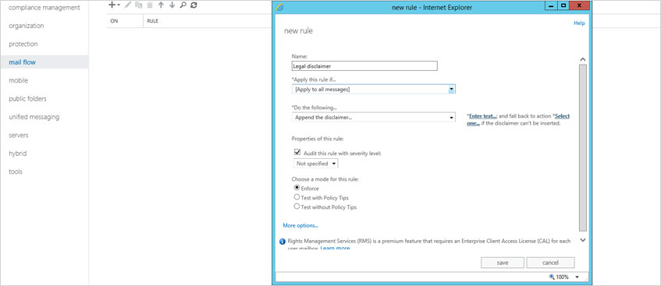Select the Enforce mode radio button

[x=297, y=188]
